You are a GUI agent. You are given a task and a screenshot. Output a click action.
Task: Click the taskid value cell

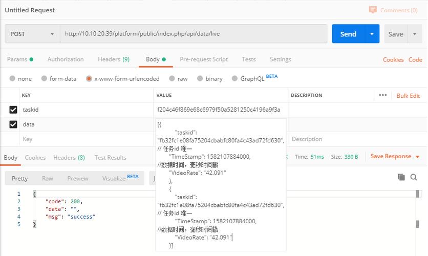point(221,110)
